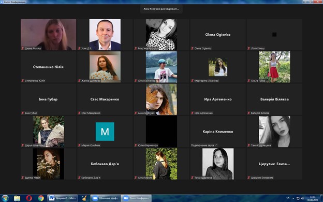Select the Усик Д.Б. participant video tile
323x202 pixels.
(105, 35)
